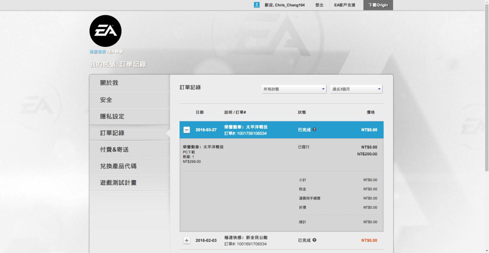
Task: Click the welcome username Chris_Chang104
Action: (290, 5)
